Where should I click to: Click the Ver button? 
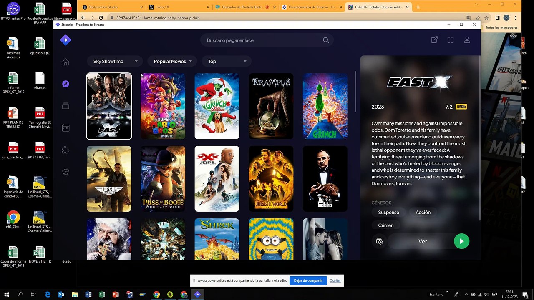pos(423,241)
